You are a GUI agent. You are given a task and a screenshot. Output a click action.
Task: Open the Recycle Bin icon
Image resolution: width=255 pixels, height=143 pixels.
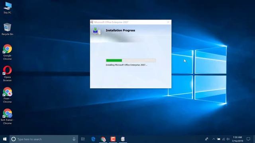(x=7, y=29)
